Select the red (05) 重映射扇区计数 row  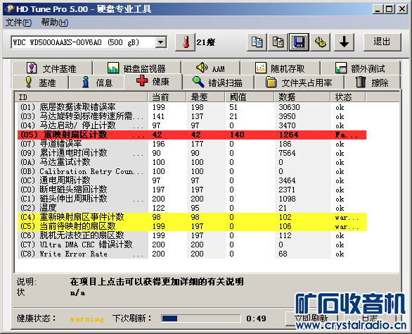(192, 135)
